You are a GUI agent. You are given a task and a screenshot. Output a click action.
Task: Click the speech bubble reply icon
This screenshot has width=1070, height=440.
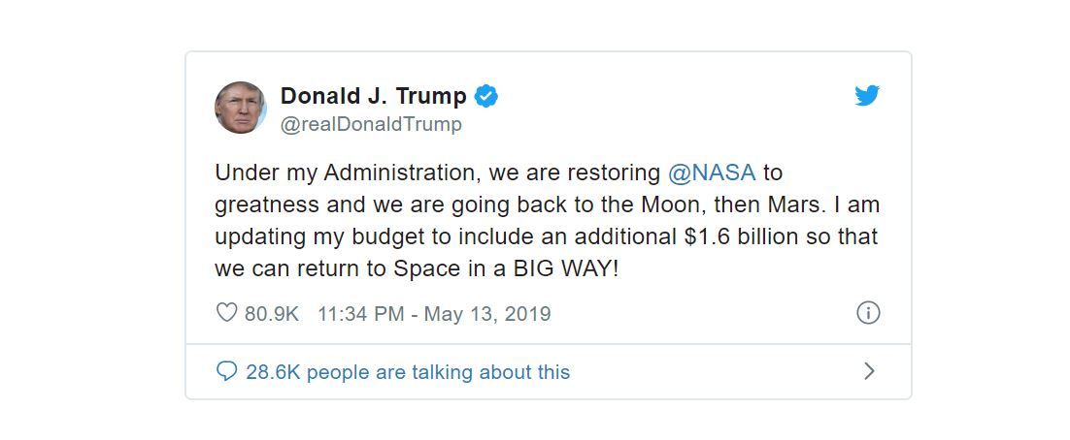click(x=226, y=371)
